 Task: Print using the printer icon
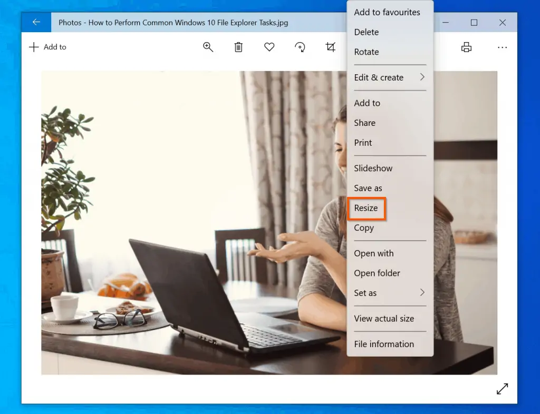coord(466,47)
